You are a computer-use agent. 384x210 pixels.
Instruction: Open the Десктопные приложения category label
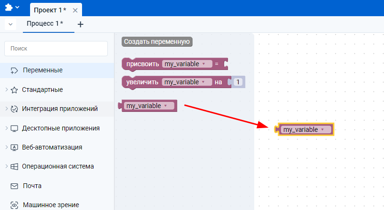pyautogui.click(x=61, y=128)
